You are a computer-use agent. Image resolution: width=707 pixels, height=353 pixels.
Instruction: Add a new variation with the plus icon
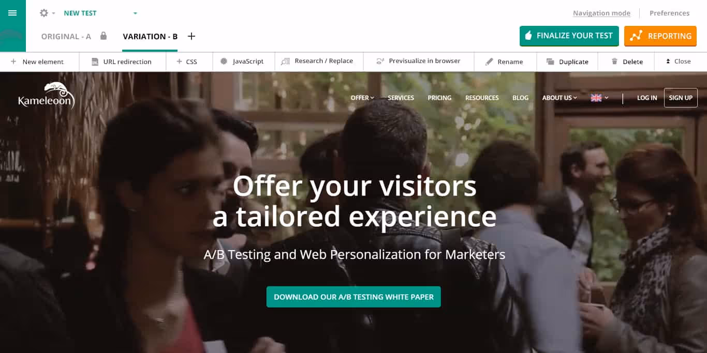(192, 36)
